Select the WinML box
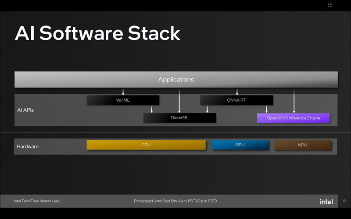This screenshot has width=351, height=219. click(x=123, y=100)
